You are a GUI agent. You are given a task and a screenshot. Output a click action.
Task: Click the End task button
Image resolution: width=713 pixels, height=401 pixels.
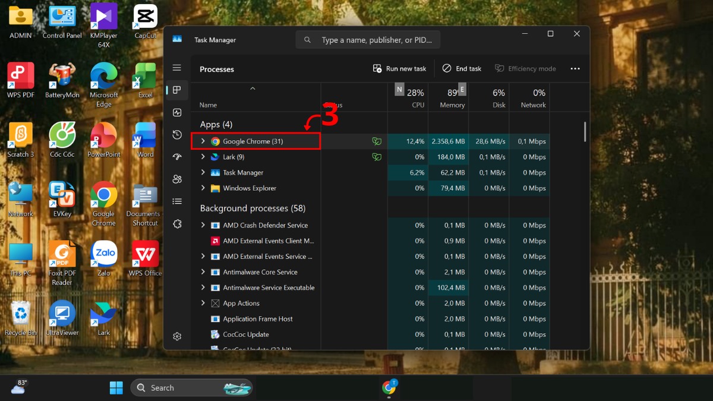[462, 69]
